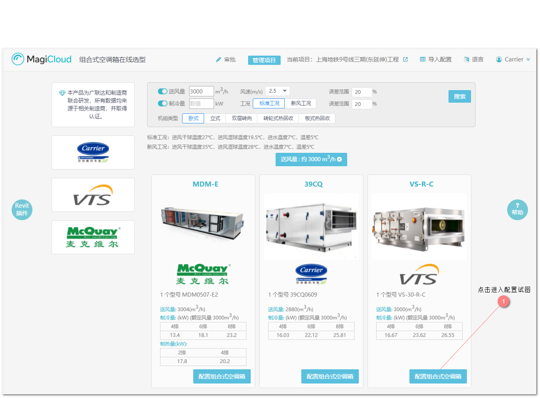This screenshot has height=398, width=540.
Task: Select the McQuay 麦克维尔 sidebar logo
Action: coord(93,237)
